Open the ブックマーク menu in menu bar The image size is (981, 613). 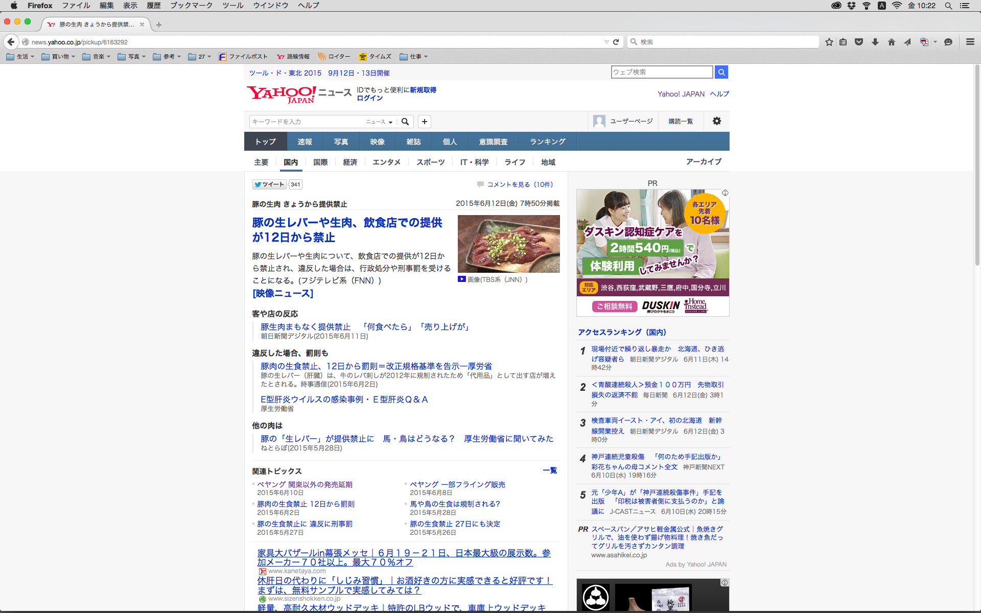coord(191,6)
